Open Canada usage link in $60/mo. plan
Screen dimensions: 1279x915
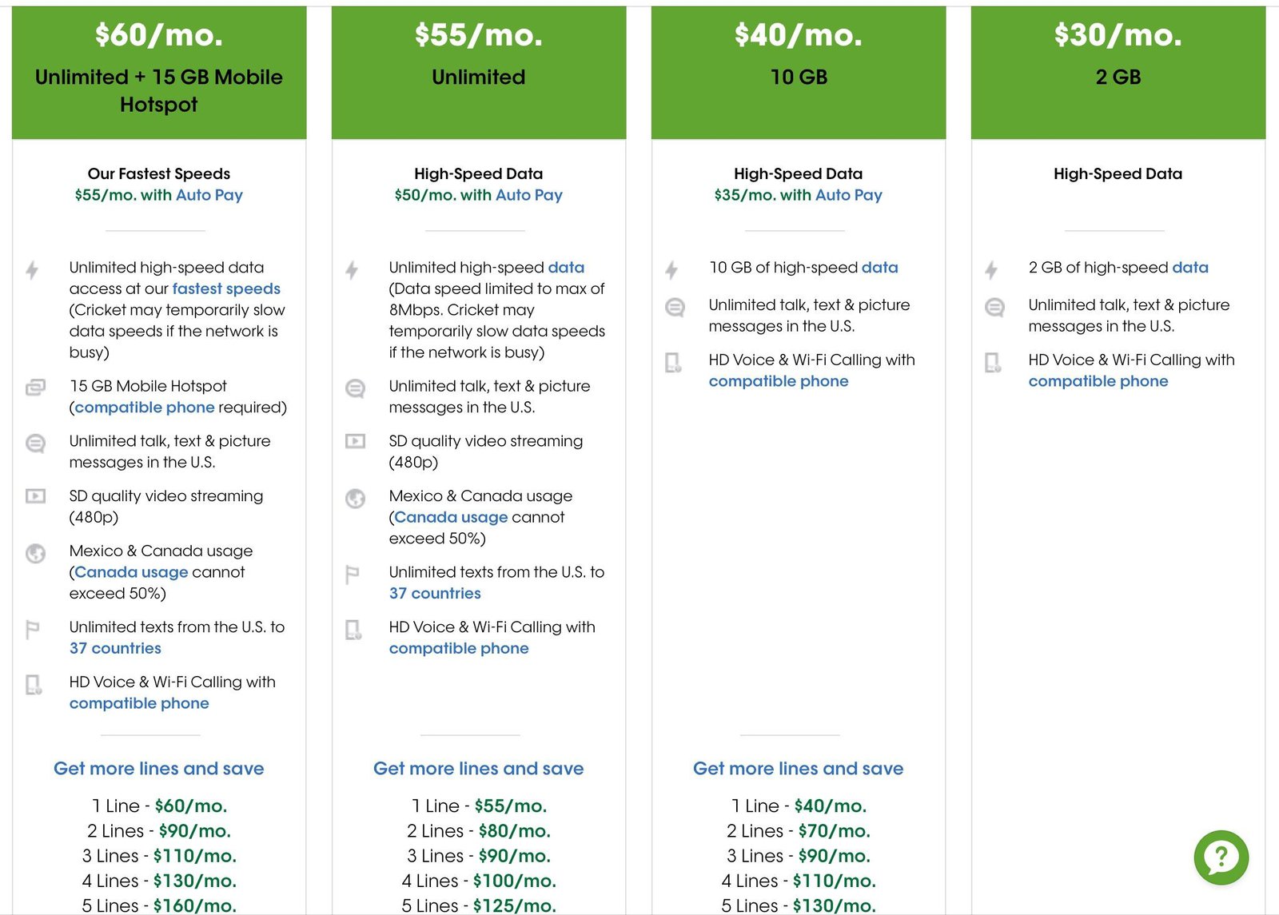(131, 572)
